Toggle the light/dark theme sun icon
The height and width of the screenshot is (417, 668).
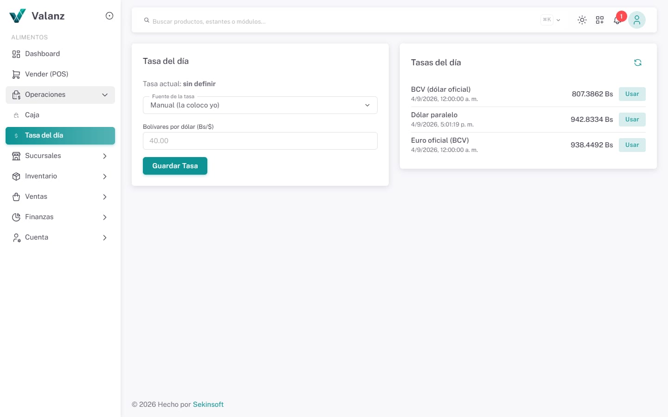click(582, 20)
